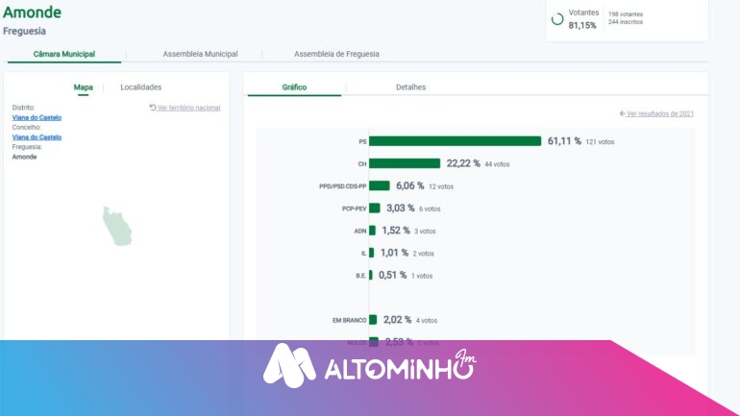Viewport: 740px width, 416px height.
Task: Click the 22,22 % value
Action: click(463, 163)
